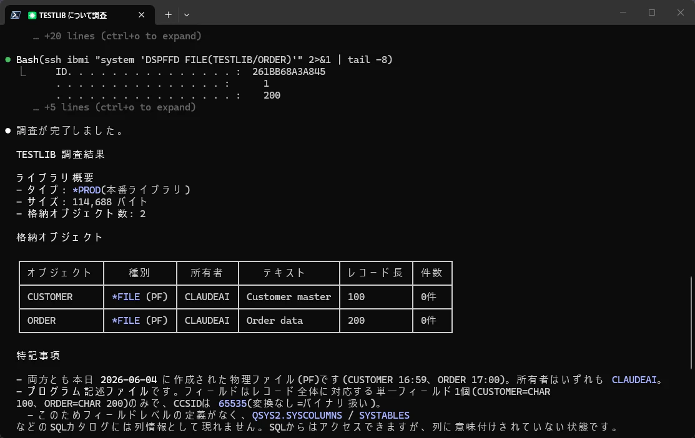Click the ライブラリ概要 heading

[55, 178]
